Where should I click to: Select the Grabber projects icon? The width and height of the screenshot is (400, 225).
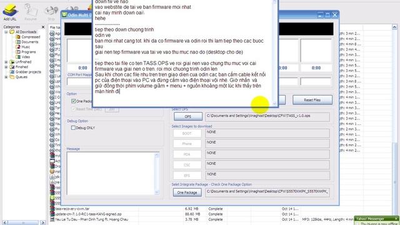point(12,72)
